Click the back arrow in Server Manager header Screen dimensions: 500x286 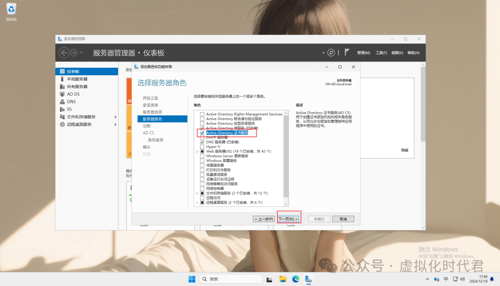[x=64, y=53]
